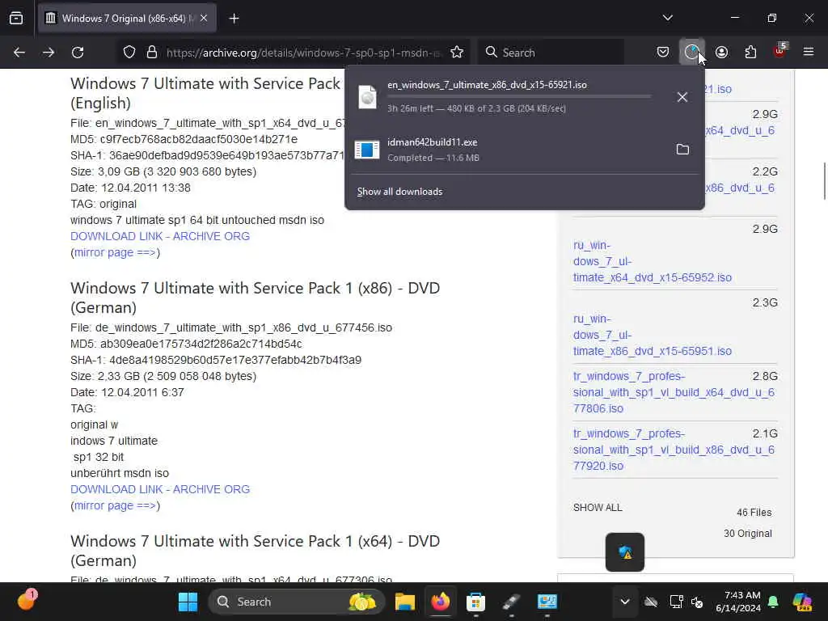Download ru_windows_7_ultimate_x86_dvd_x15-65951.iso

(653, 335)
